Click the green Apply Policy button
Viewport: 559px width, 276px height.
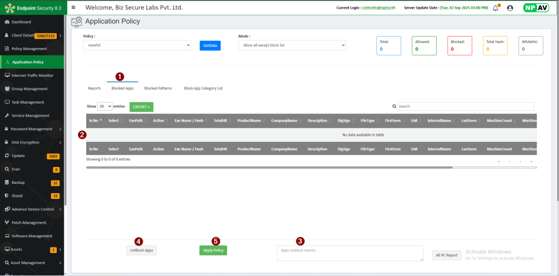click(x=213, y=250)
